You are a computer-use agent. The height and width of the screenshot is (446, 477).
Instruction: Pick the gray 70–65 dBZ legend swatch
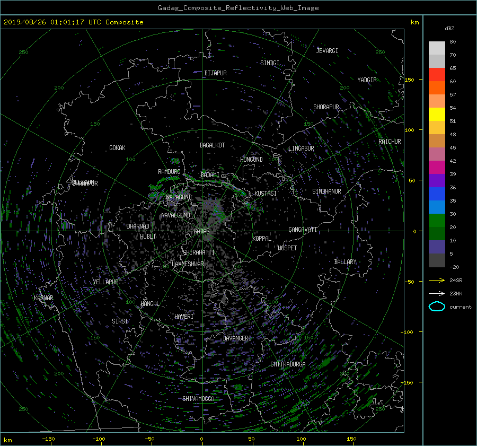pos(437,61)
